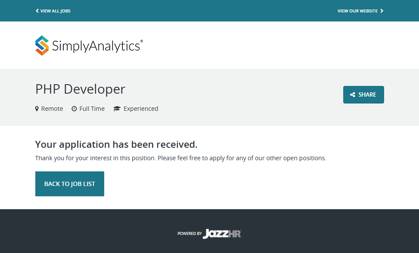Click the SimplyAnalytics colorful S logo mark

tap(42, 46)
